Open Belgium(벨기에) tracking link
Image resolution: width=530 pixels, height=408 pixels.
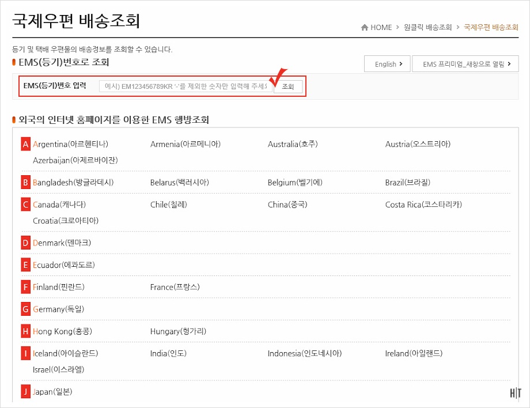(295, 183)
